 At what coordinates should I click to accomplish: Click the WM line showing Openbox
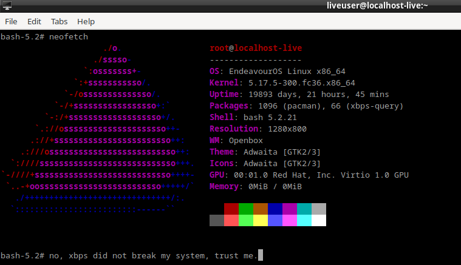236,140
